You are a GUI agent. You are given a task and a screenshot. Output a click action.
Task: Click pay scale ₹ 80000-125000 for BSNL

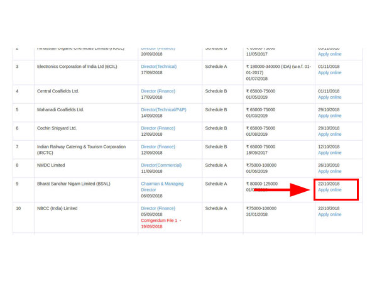point(262,184)
